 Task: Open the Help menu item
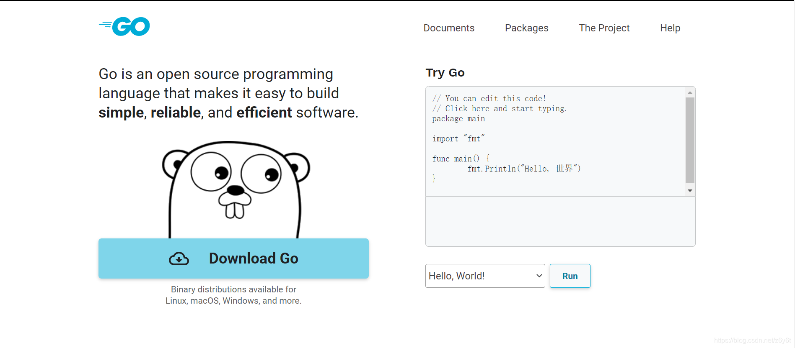[x=670, y=28]
